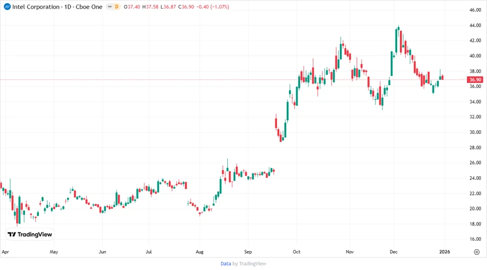Toggle the minus indicator pill near D

tap(110, 7)
